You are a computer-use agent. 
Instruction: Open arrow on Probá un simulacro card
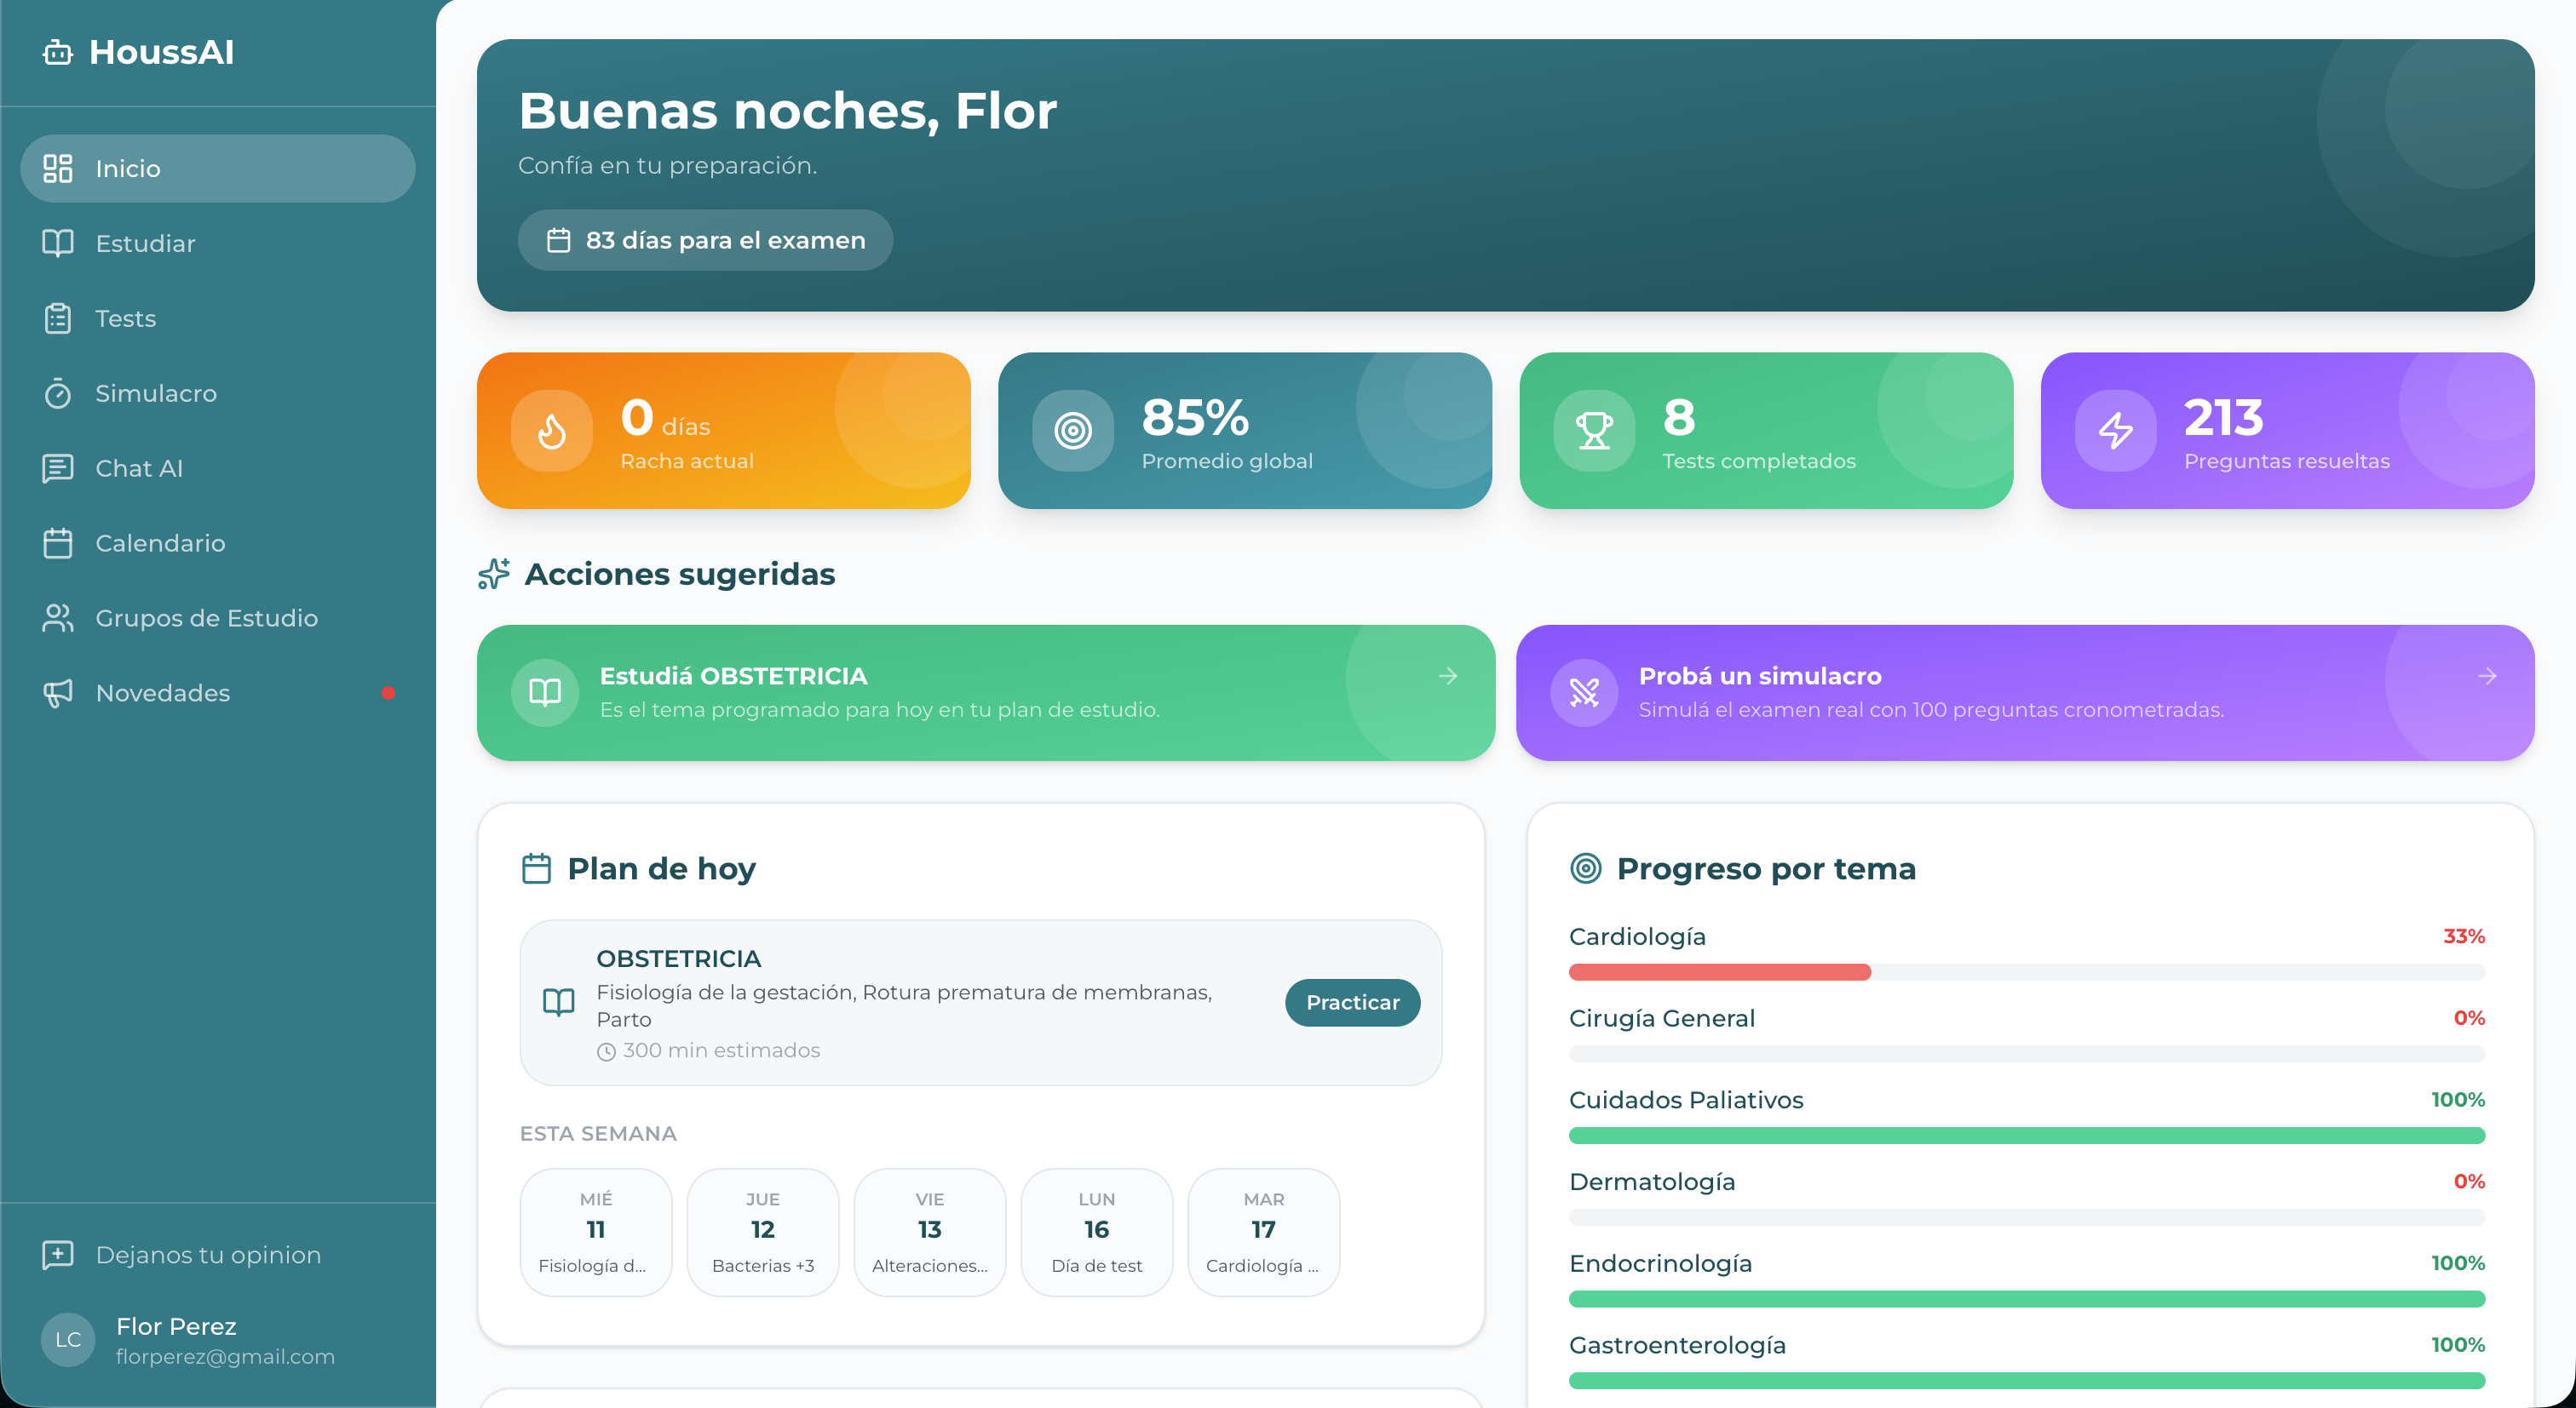pos(2487,677)
